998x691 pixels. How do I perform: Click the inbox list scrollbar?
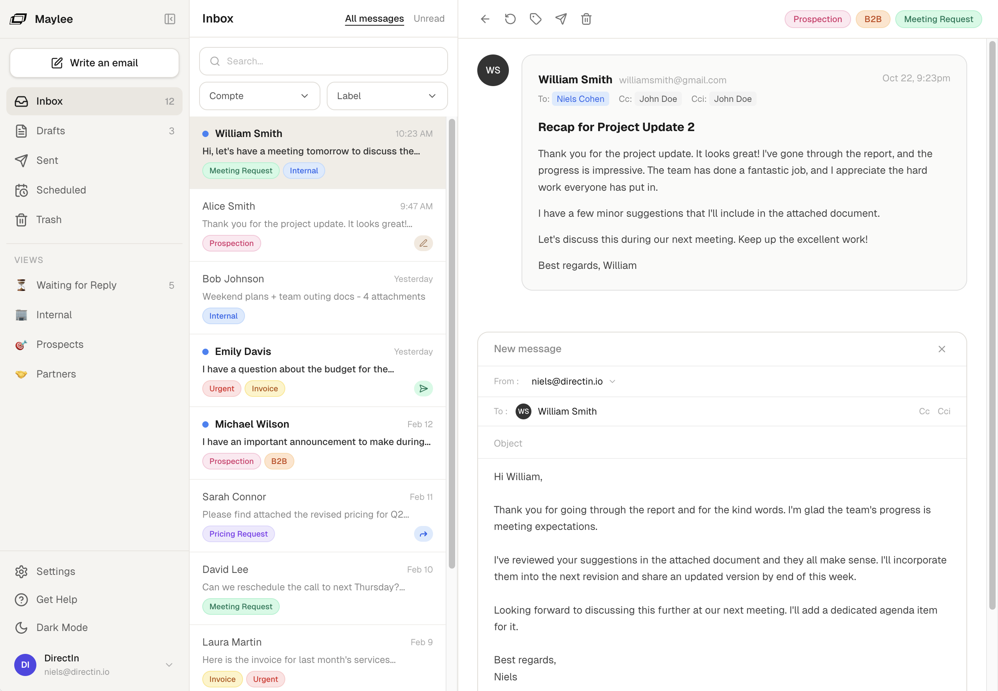(x=452, y=342)
